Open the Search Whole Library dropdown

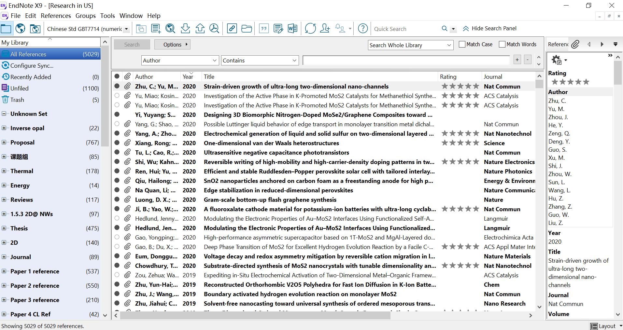pos(449,45)
